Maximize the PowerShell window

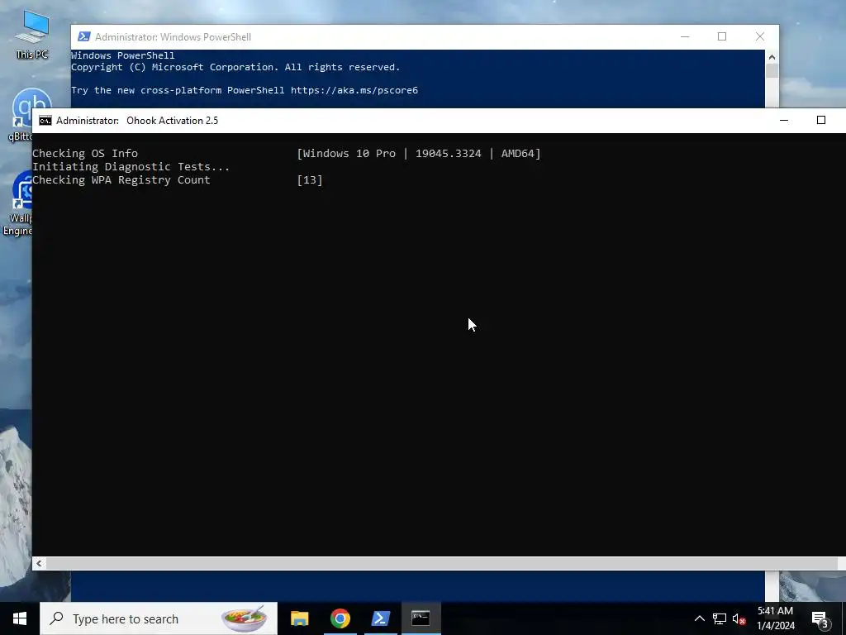722,36
